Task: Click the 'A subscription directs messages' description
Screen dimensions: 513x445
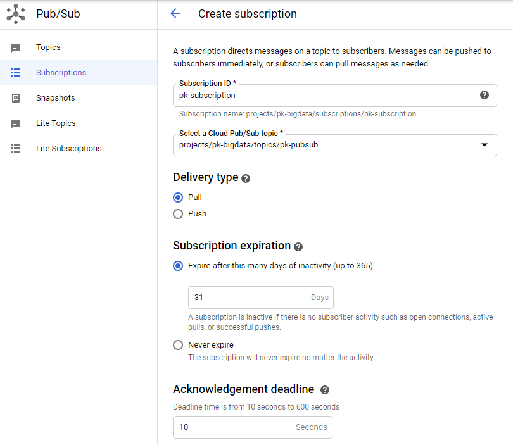Action: pyautogui.click(x=332, y=57)
